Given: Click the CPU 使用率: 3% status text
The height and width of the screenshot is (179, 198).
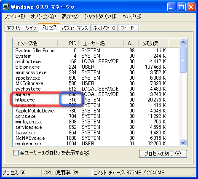Looking at the screenshot, I should 61,173.
